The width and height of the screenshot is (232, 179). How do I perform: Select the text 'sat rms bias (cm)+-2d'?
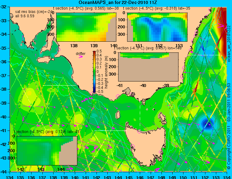[x=34, y=12]
